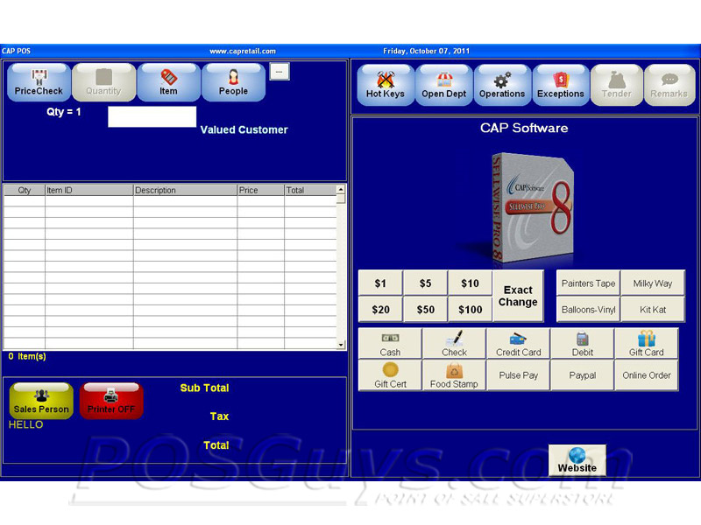Open the Open Dept panel

(444, 85)
